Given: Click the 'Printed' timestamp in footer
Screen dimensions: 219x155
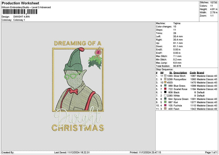Looking at the screenshot, I should (145, 152).
